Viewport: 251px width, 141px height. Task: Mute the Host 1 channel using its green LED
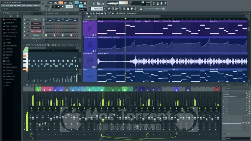[x=24, y=20]
